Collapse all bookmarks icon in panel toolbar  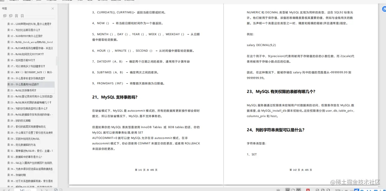[x=11, y=16]
